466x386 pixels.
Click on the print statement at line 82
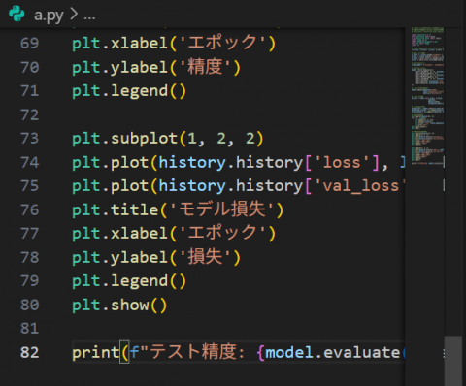(x=238, y=352)
